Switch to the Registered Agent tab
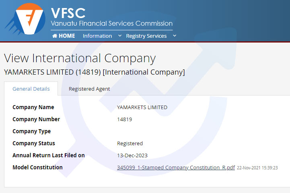This screenshot has width=290, height=193. coord(89,89)
